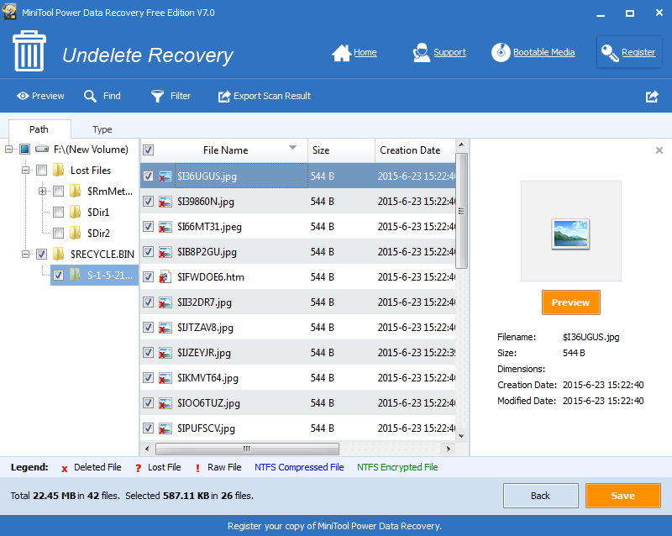Click the $Dir2 folder icon
The image size is (672, 536).
75,233
